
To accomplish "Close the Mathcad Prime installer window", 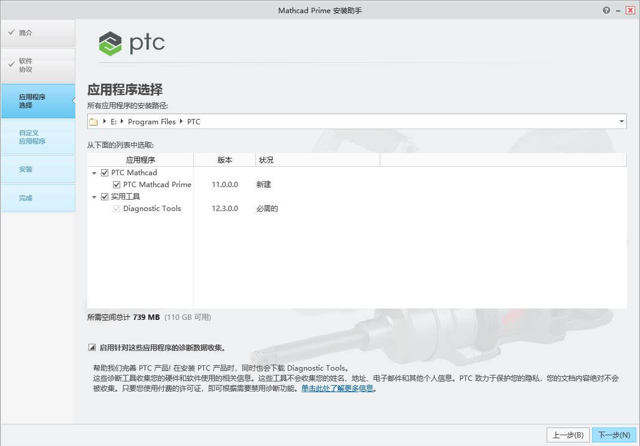I will point(630,11).
